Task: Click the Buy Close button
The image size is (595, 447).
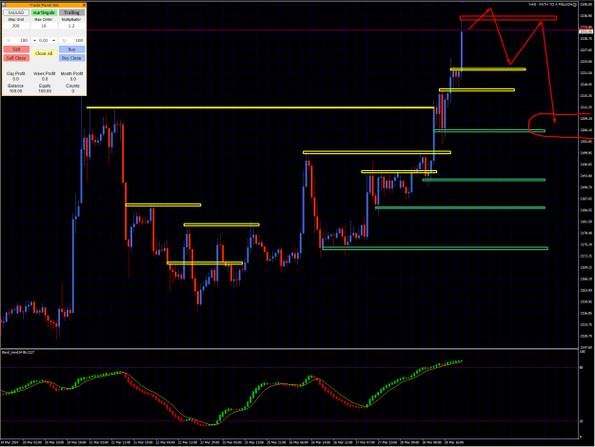Action: [71, 58]
